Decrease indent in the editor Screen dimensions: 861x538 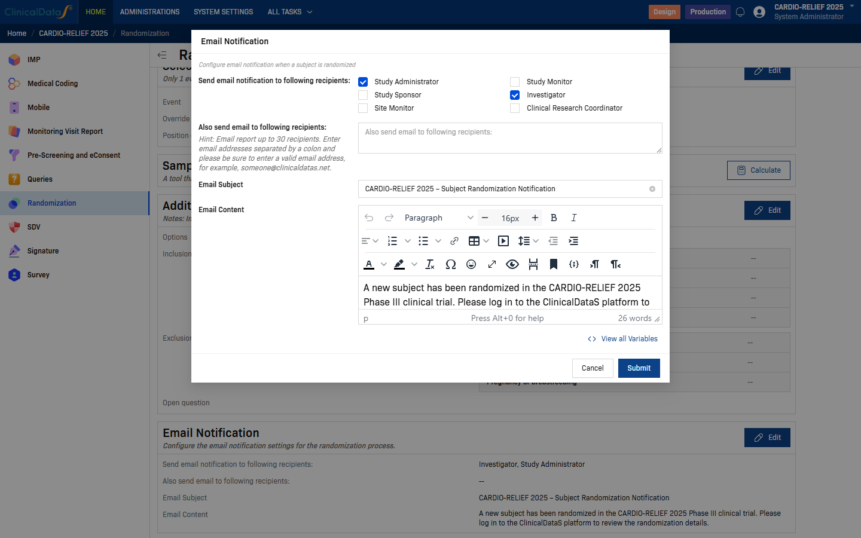[553, 241]
